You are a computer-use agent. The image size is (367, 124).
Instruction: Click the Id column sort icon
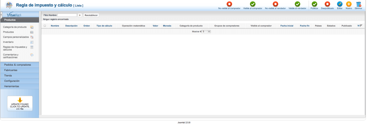pos(361,26)
